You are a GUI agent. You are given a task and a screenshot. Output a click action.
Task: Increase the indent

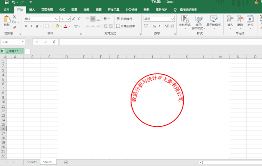click(x=111, y=26)
